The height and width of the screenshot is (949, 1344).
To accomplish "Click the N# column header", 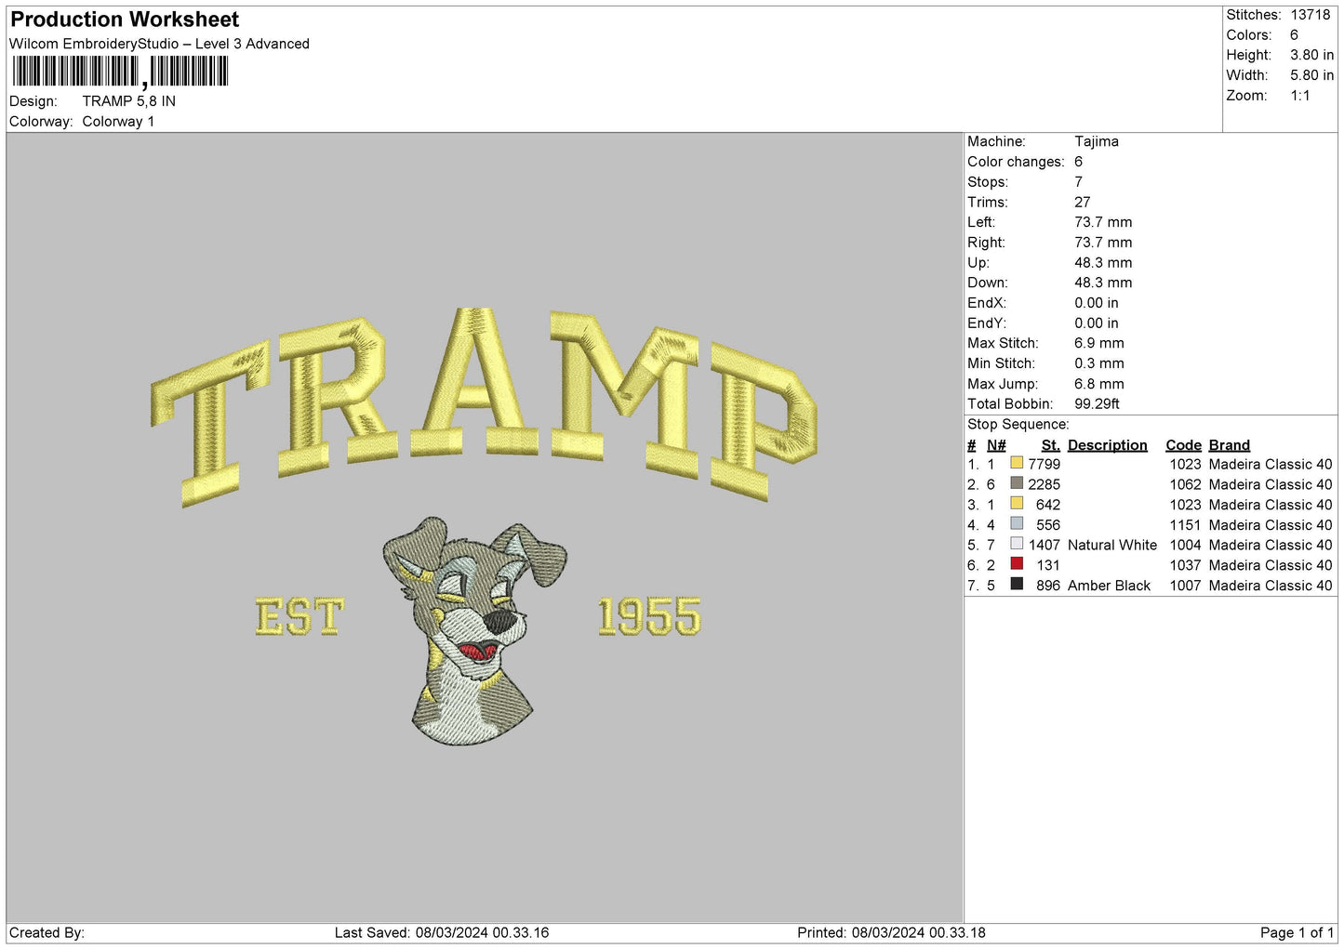I will (996, 445).
